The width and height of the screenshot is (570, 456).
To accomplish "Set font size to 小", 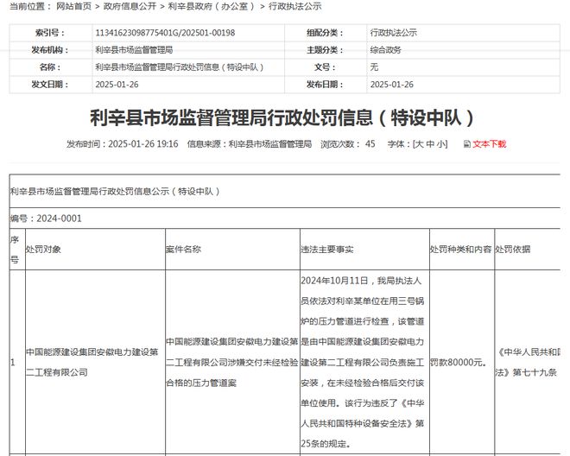I will pos(441,144).
